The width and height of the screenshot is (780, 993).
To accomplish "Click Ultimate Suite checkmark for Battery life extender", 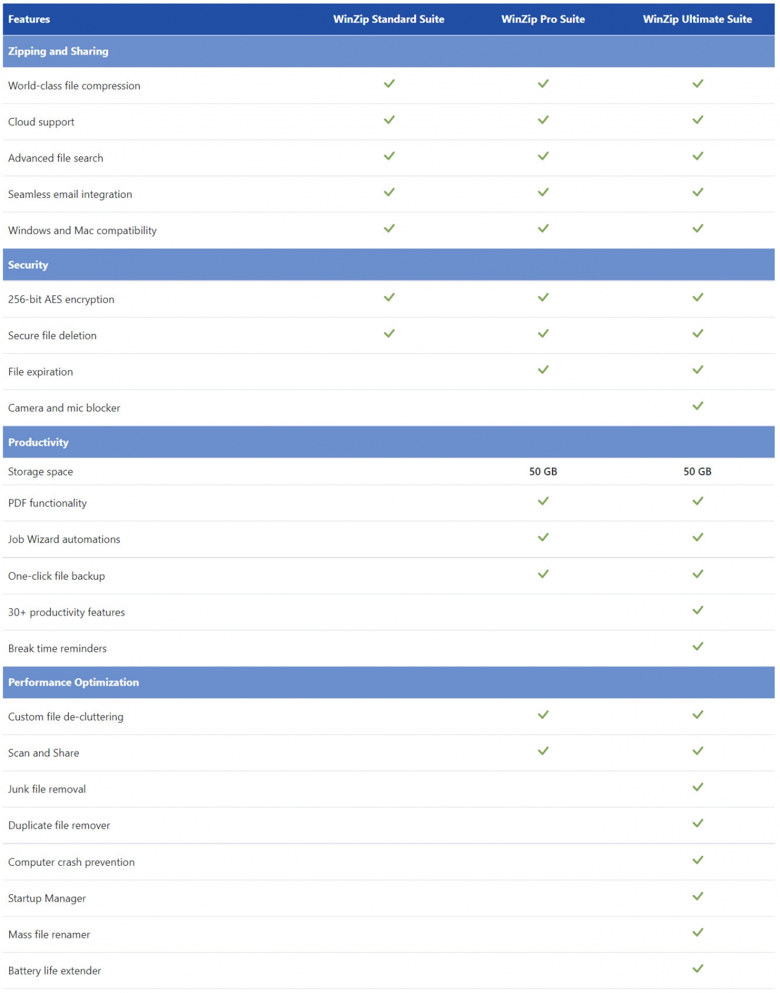I will [x=698, y=969].
